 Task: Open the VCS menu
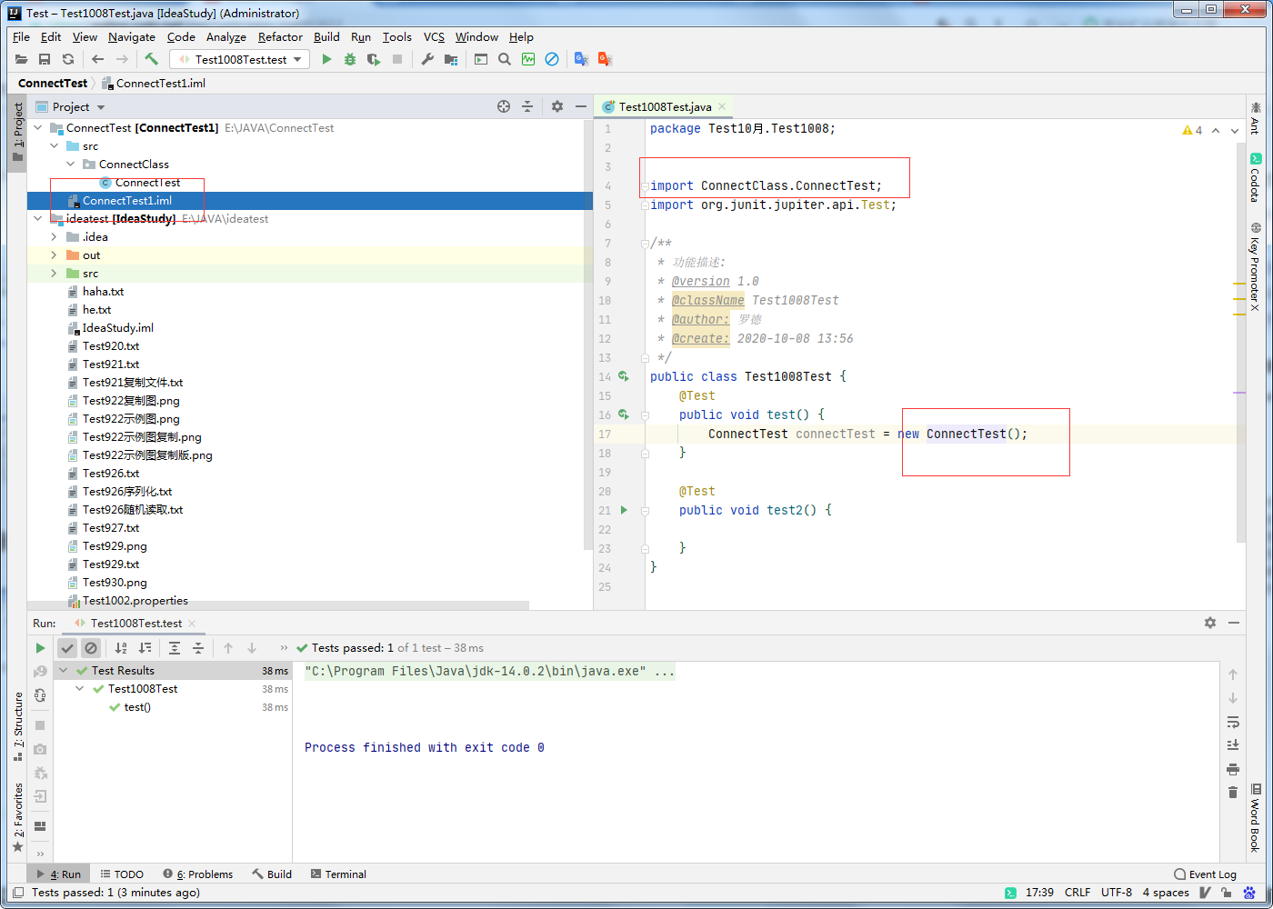click(x=434, y=37)
